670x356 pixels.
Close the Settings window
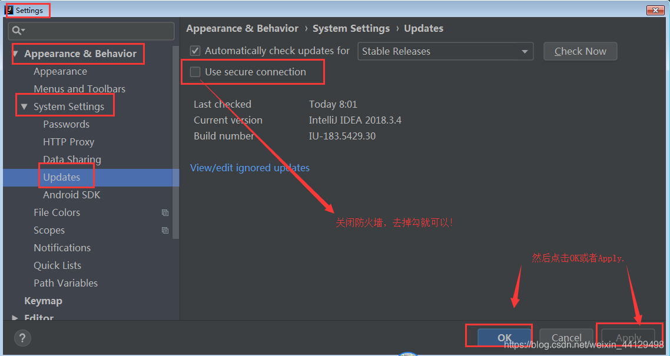tap(655, 10)
